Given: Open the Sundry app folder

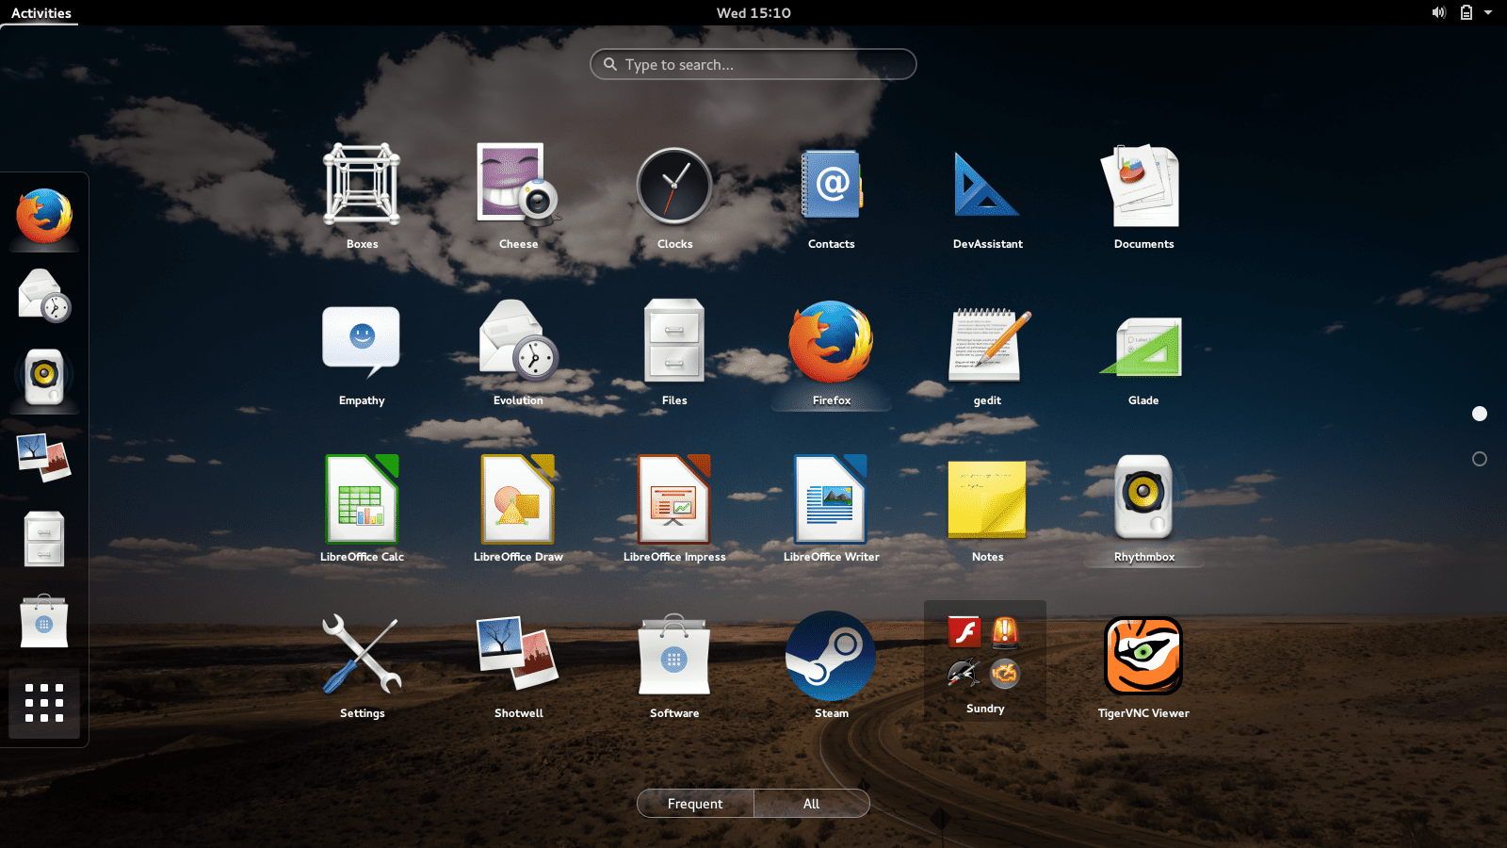Looking at the screenshot, I should coord(985,660).
